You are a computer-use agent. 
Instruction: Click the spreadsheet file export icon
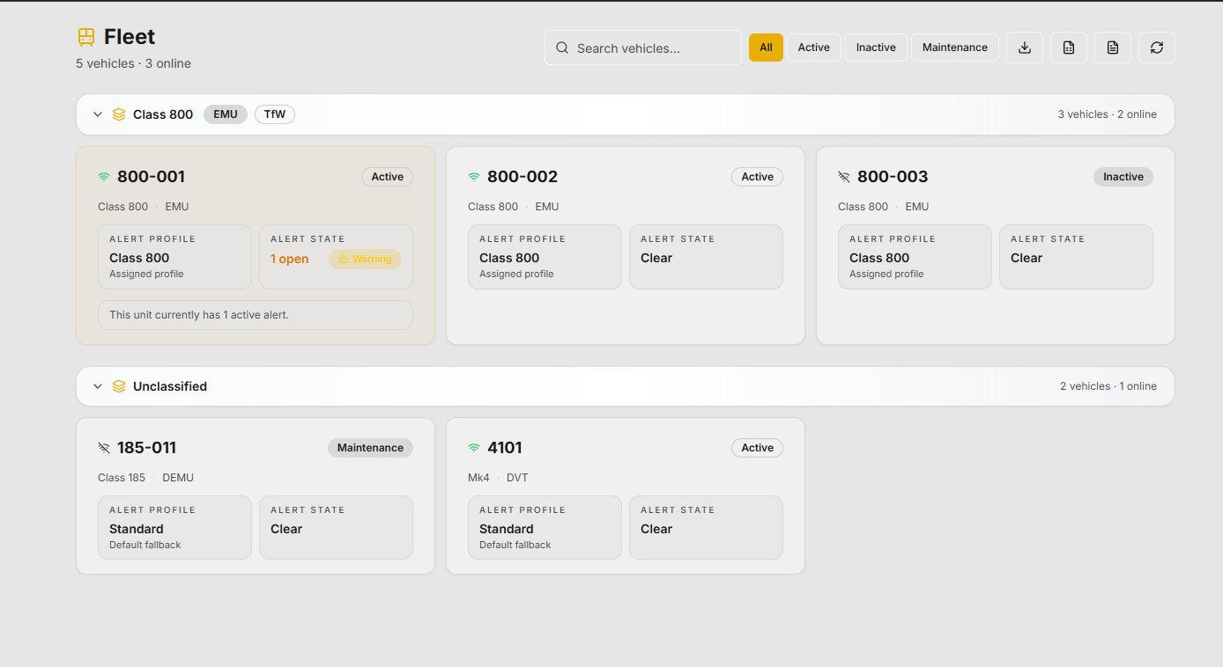(x=1069, y=48)
